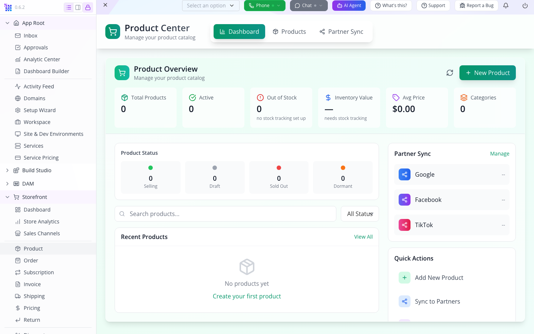Screen dimensions: 534x334
Task: Click Add New Product quick action
Action: (452, 278)
